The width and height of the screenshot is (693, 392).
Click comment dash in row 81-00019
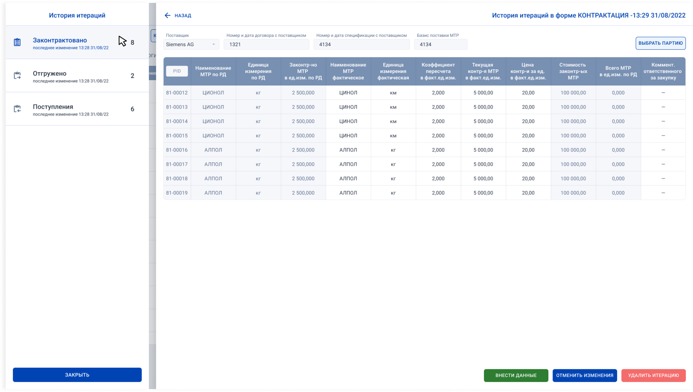pos(663,193)
